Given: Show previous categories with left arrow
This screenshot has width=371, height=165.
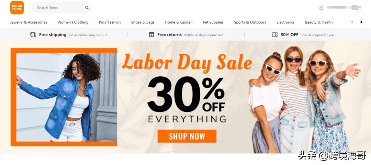Looking at the screenshot, I should [x=352, y=22].
